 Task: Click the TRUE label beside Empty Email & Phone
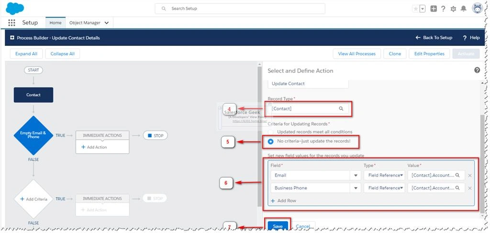60,135
